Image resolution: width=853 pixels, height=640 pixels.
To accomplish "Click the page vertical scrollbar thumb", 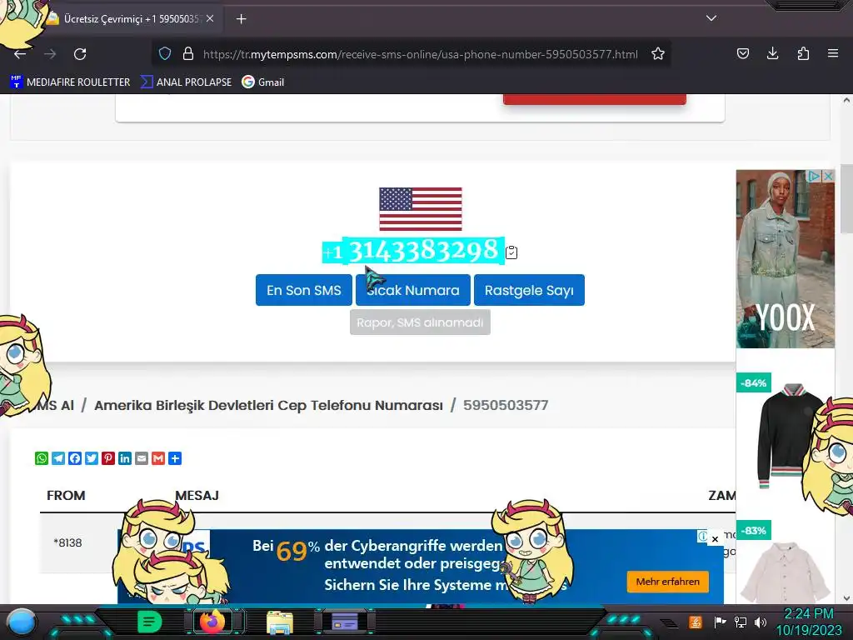I will click(846, 198).
